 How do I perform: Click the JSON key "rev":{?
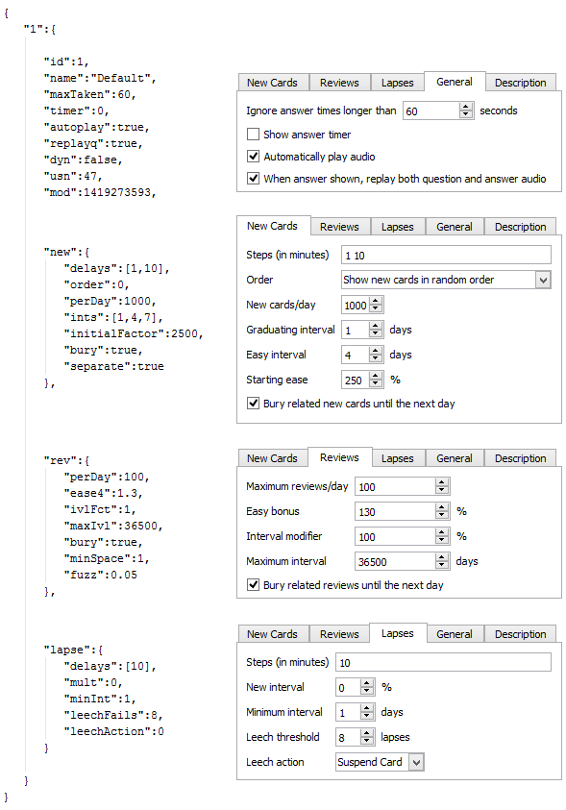tap(66, 459)
